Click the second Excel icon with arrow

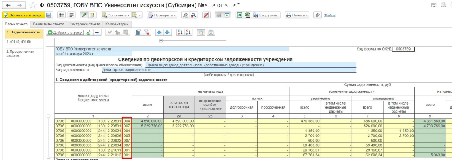point(247,15)
